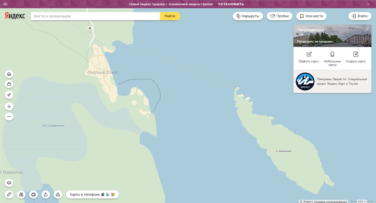Focus the Места и организации search field
The width and height of the screenshot is (376, 203).
pos(95,16)
